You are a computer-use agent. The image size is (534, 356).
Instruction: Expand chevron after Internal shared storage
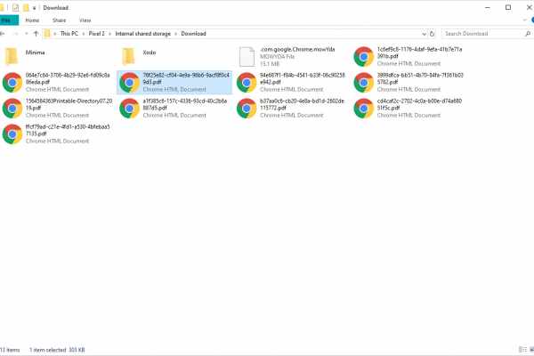pyautogui.click(x=175, y=34)
